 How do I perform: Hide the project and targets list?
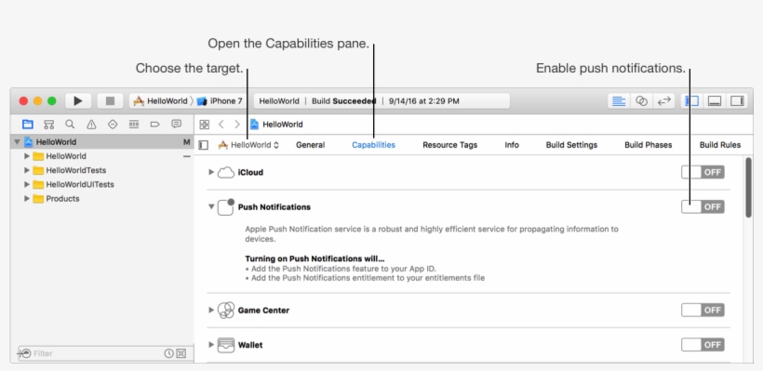pyautogui.click(x=204, y=145)
